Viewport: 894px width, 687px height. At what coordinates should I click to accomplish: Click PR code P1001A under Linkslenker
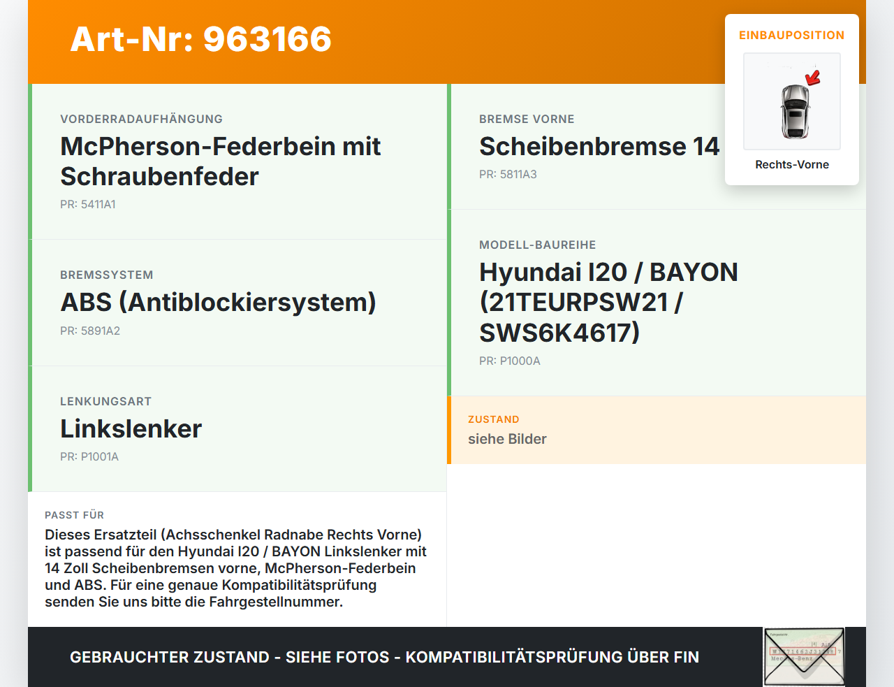tap(89, 456)
